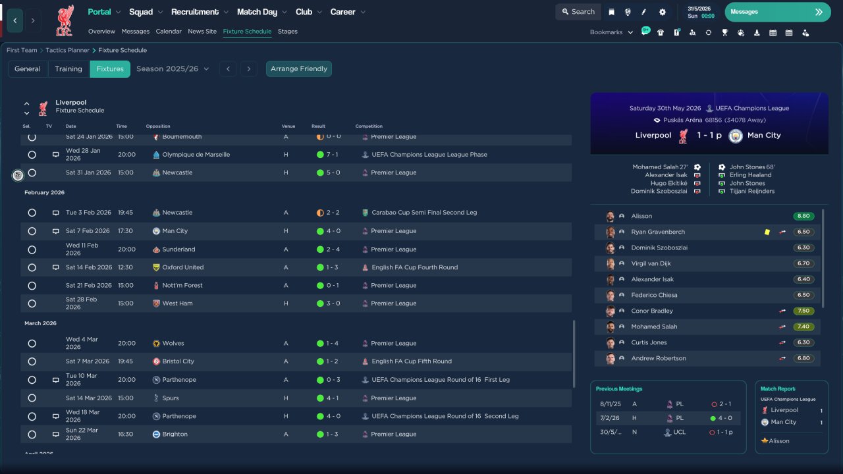Go to previous season arrow

[228, 68]
